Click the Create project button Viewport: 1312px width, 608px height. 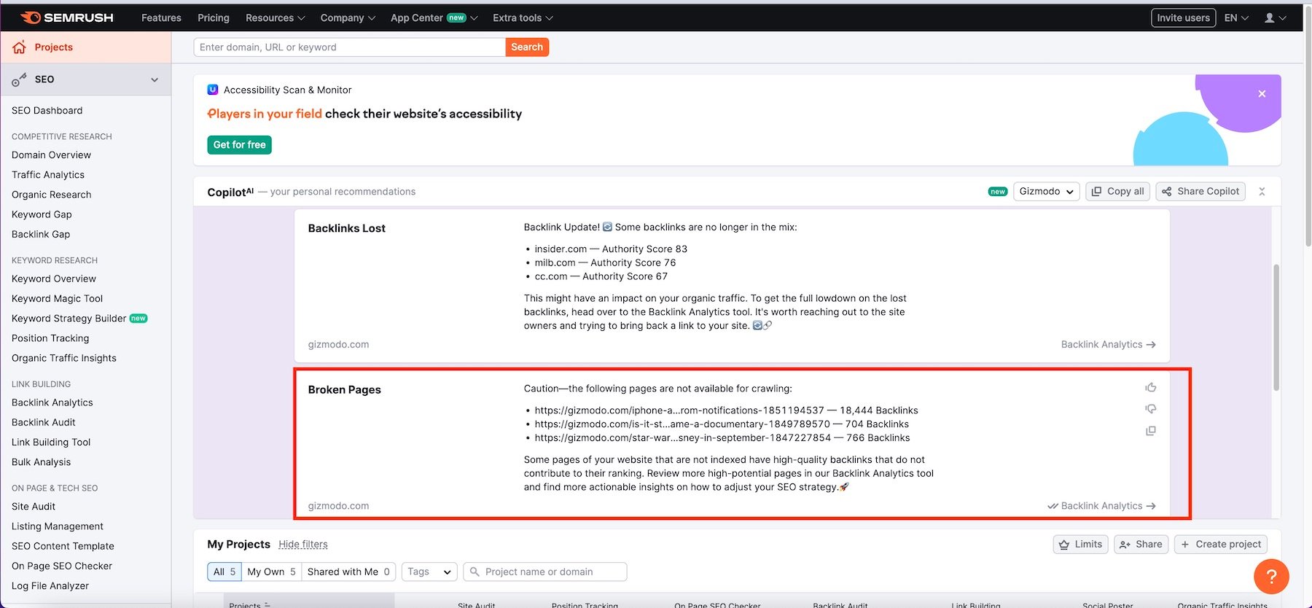pos(1220,545)
